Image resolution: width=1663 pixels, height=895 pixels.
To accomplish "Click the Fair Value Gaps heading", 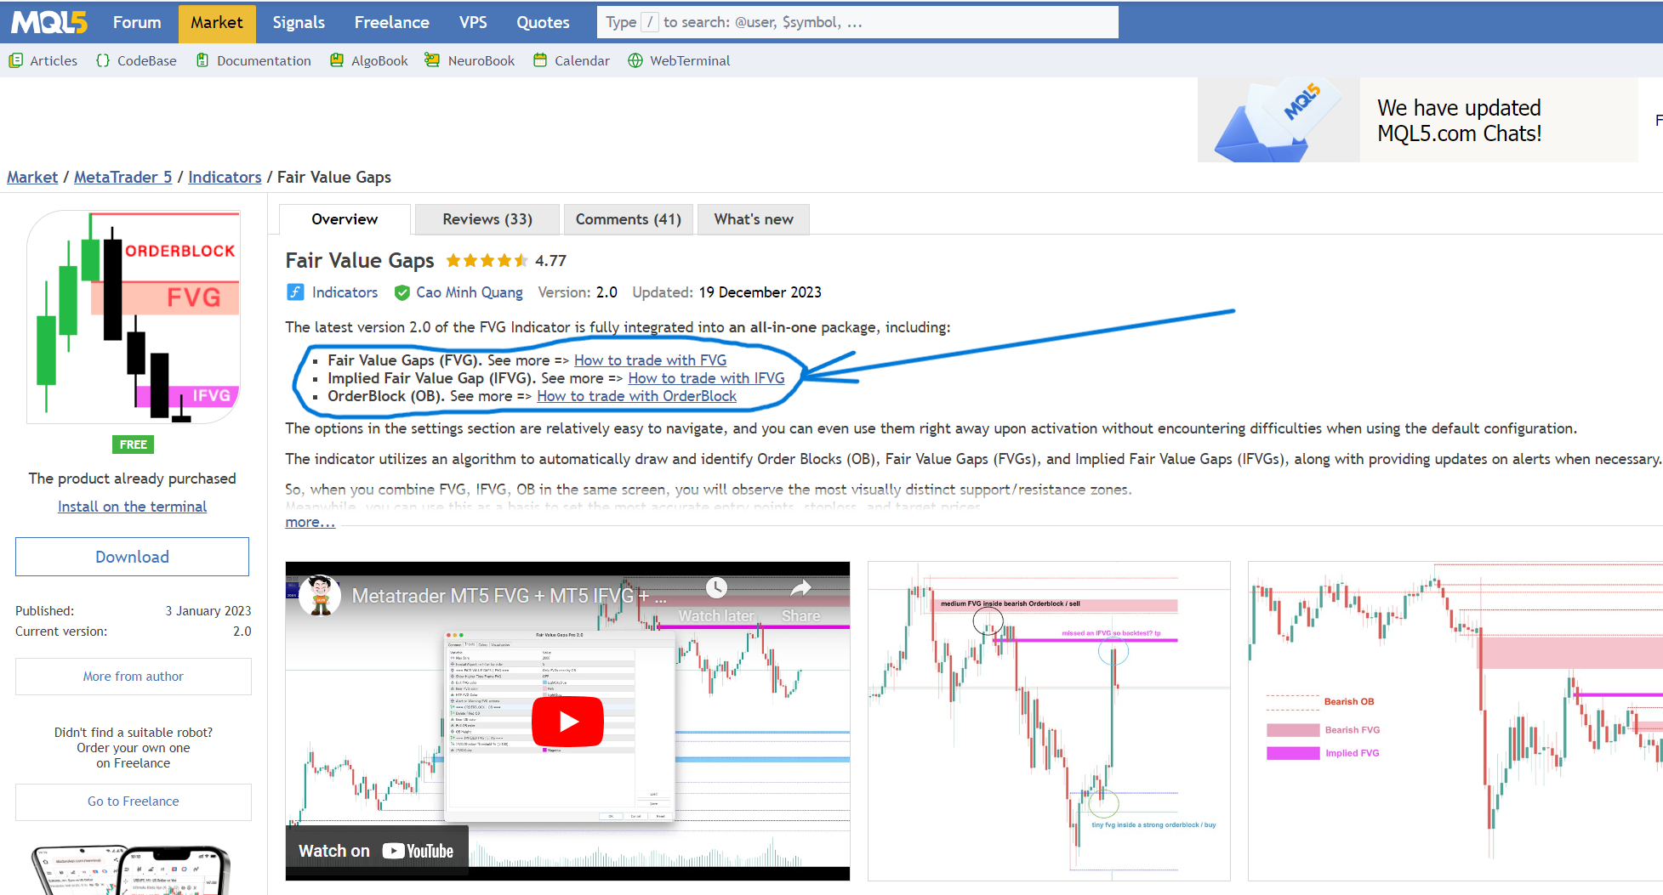I will point(360,261).
